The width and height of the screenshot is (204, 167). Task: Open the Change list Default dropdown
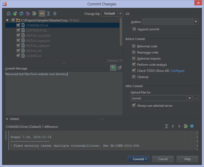pos(112,13)
